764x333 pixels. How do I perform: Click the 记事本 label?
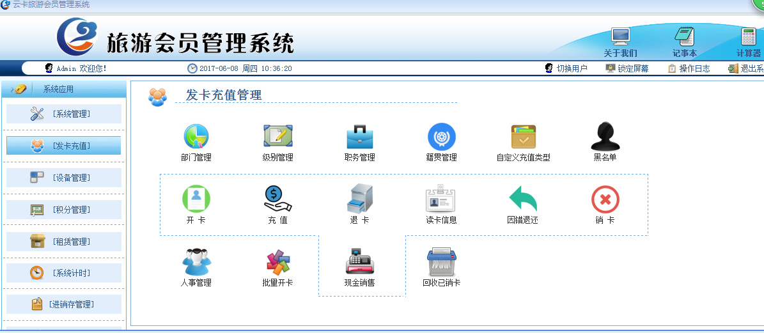685,53
